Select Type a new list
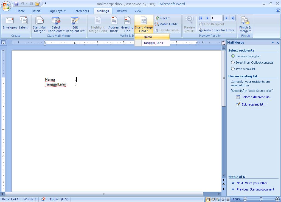Viewport: 281px width, 202px height. pos(243,69)
